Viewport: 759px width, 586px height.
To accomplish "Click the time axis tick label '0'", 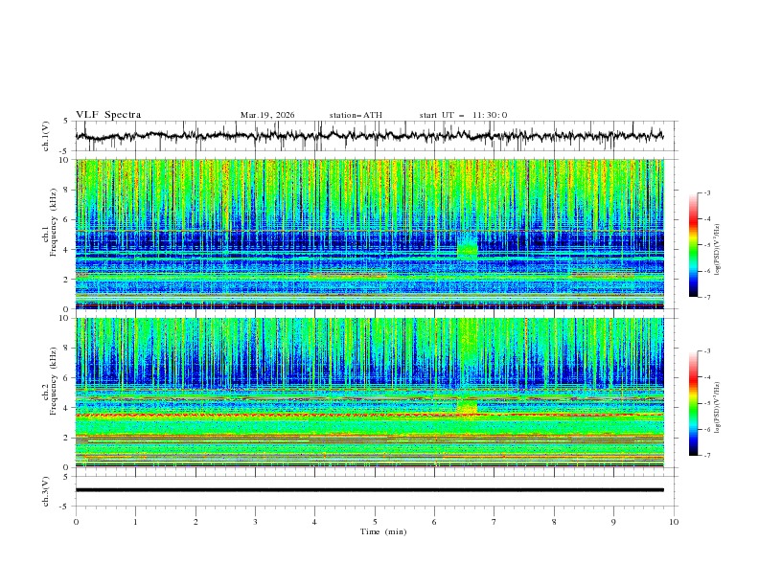I will point(76,522).
